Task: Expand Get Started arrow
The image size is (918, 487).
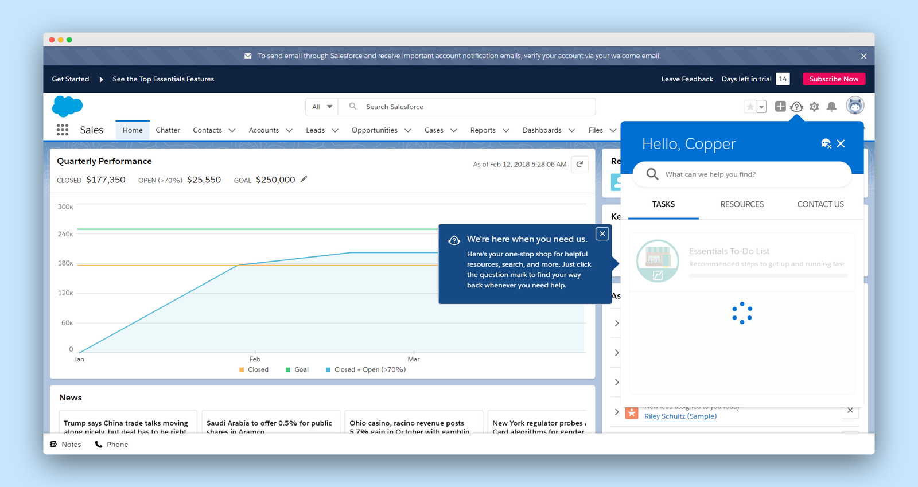Action: coord(101,79)
